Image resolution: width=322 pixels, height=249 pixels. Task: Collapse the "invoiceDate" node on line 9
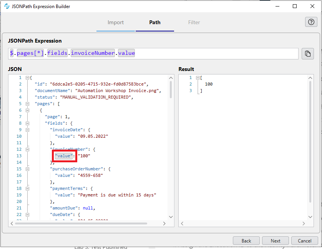(x=27, y=130)
